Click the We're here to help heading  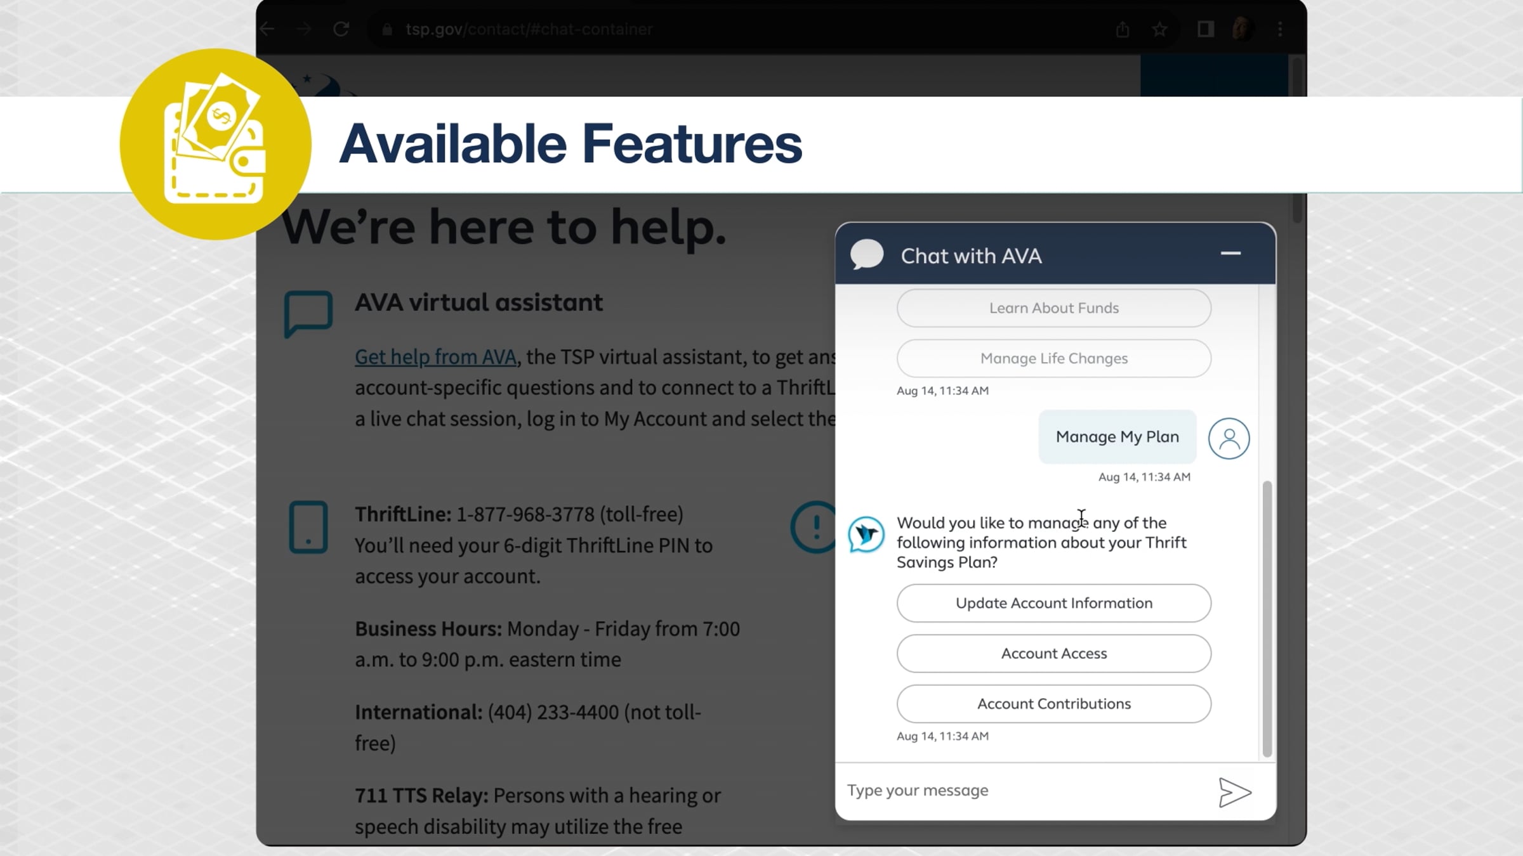[504, 227]
